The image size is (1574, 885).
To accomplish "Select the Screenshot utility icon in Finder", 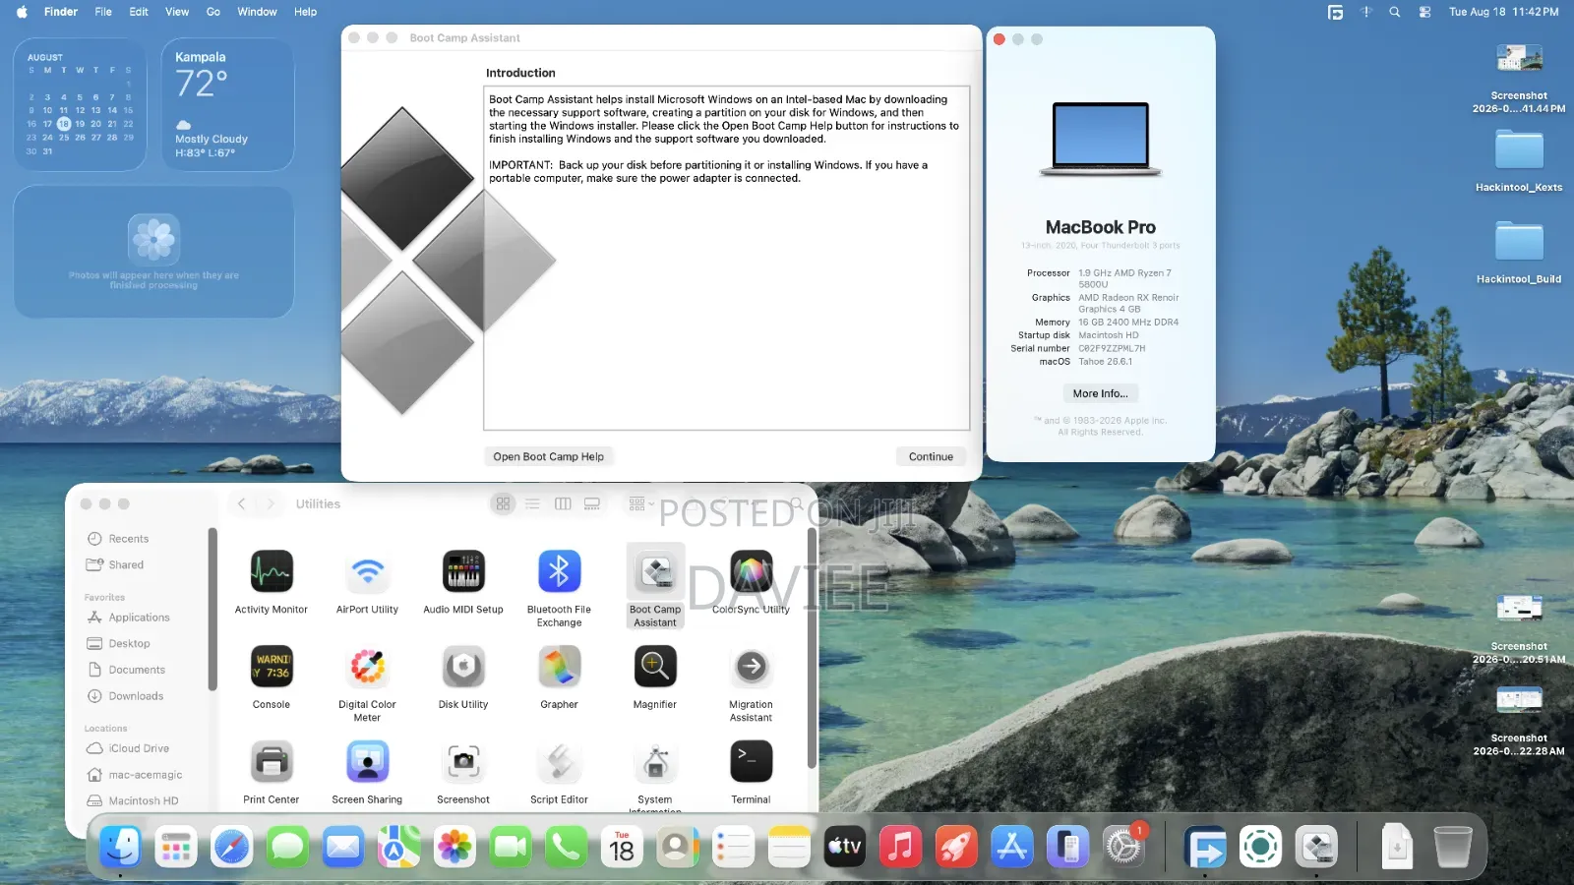I will (463, 762).
